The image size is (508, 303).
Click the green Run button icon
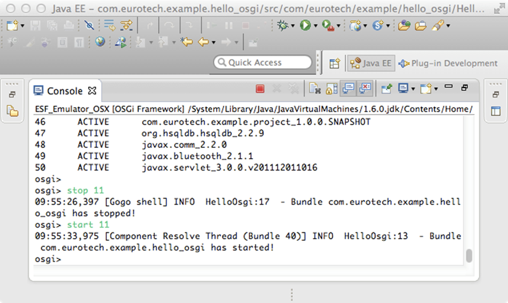point(305,25)
